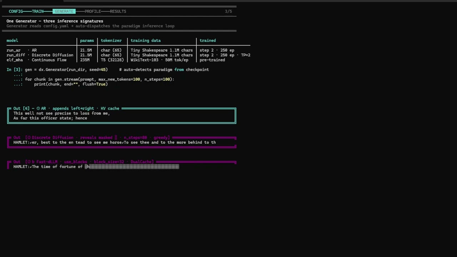Click the circled 1 icon before AR
This screenshot has height=257, width=457.
(38, 109)
